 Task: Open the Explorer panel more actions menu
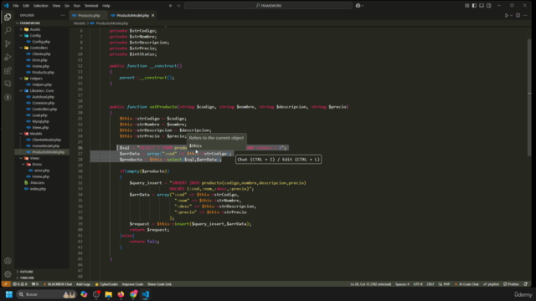point(63,15)
